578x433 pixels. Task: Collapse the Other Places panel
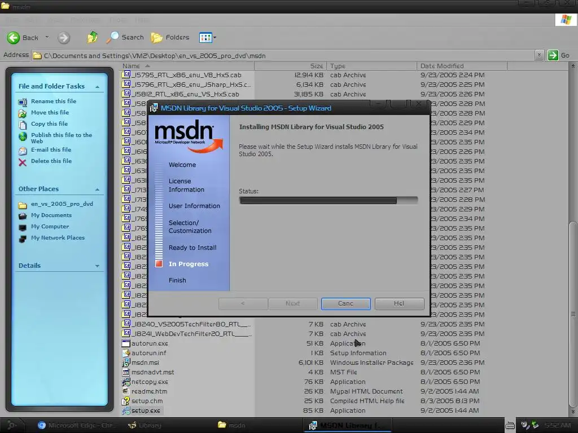coord(97,189)
